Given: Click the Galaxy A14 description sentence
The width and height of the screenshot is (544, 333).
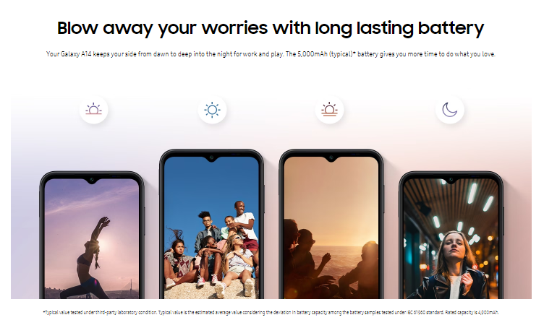Looking at the screenshot, I should [x=271, y=54].
